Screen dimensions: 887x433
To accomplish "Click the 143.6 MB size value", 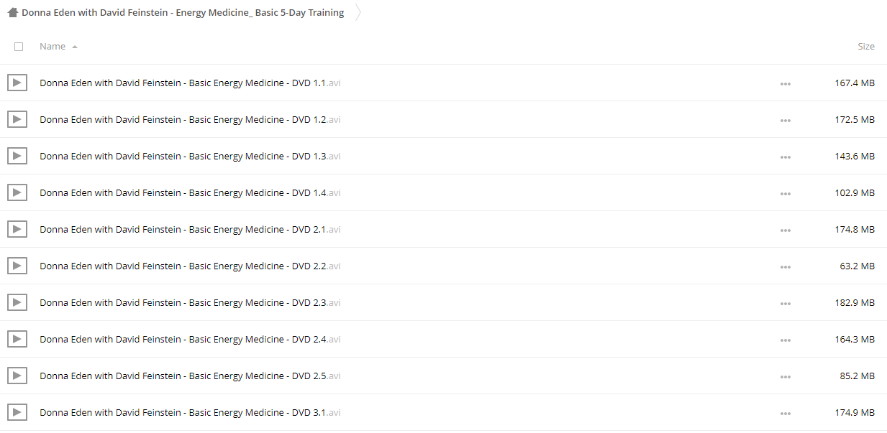I will point(855,156).
